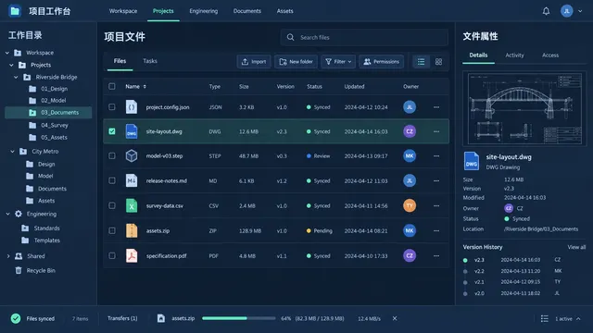This screenshot has width=593, height=333.
Task: Click the JSON file icon of project.config.json
Action: coord(132,107)
